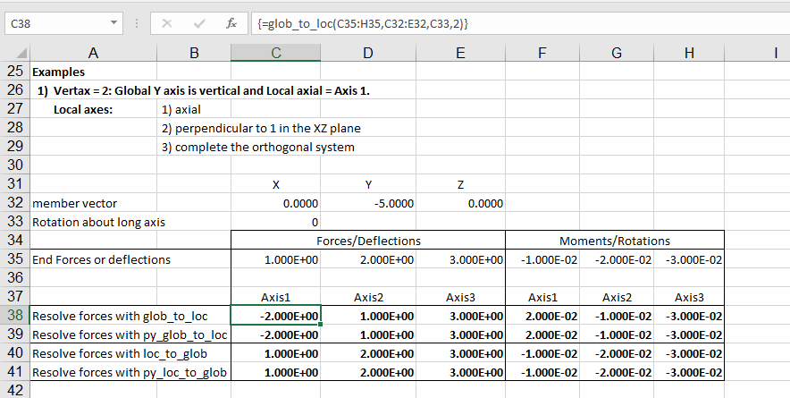This screenshot has width=790, height=398.
Task: Open the Name Box dropdown arrow
Action: (x=113, y=22)
